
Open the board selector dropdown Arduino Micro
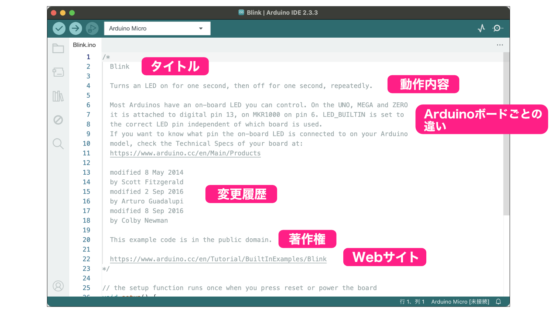click(x=157, y=28)
